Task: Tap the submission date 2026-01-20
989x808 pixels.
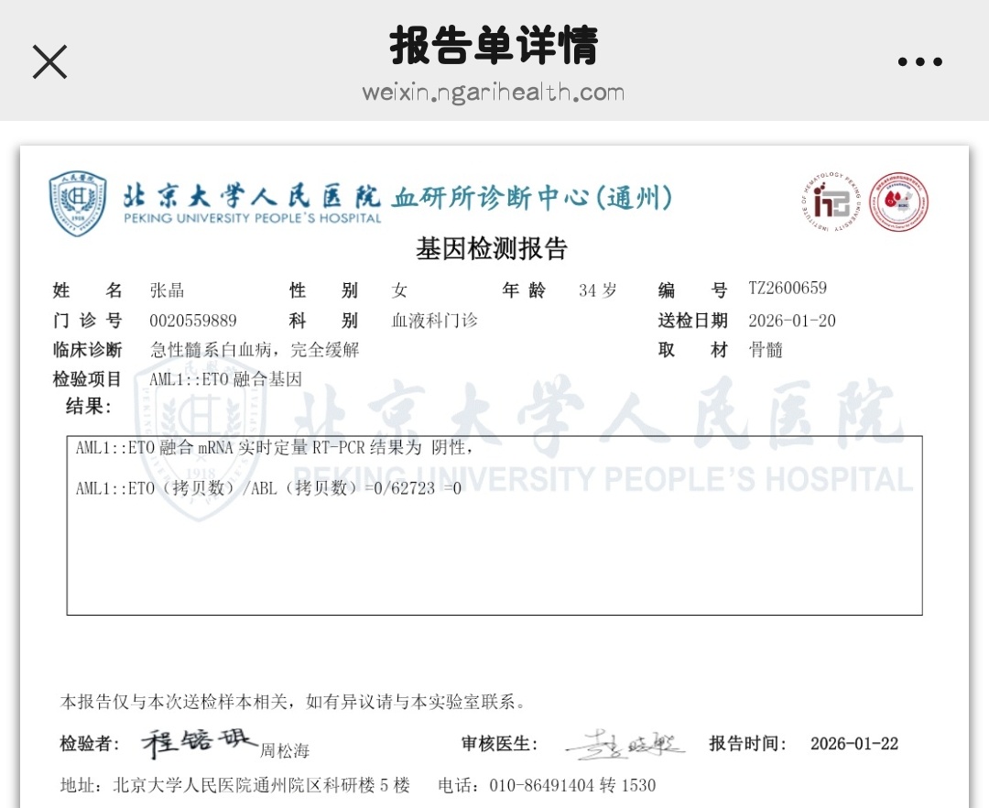Action: tap(791, 321)
